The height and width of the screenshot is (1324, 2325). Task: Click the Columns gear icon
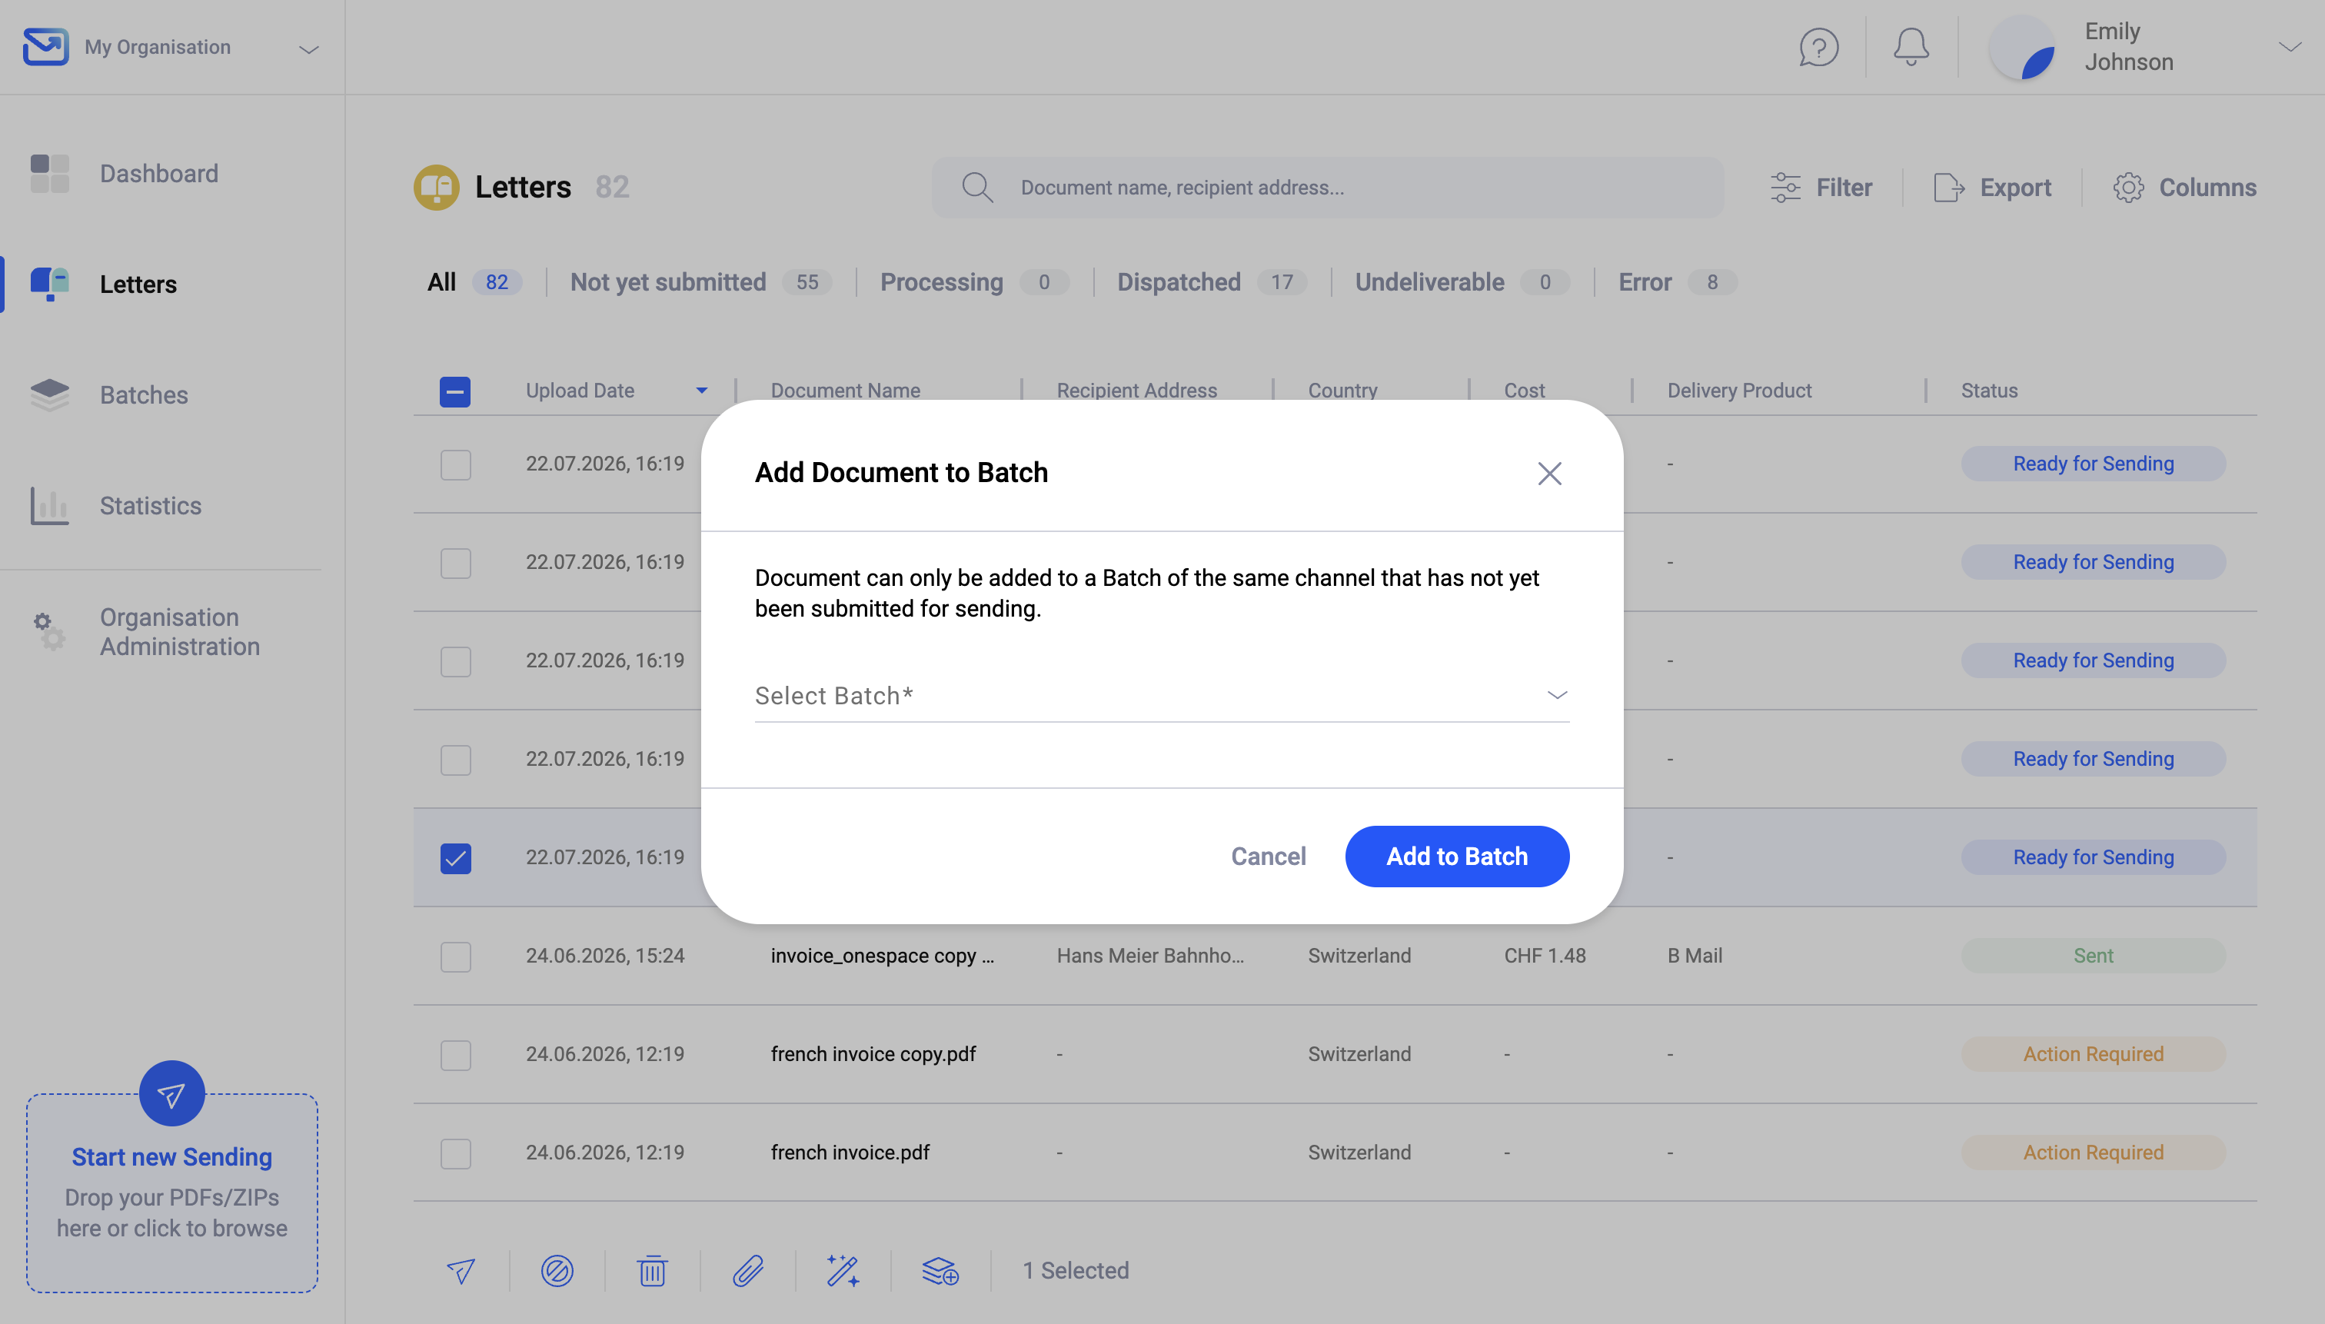2129,188
